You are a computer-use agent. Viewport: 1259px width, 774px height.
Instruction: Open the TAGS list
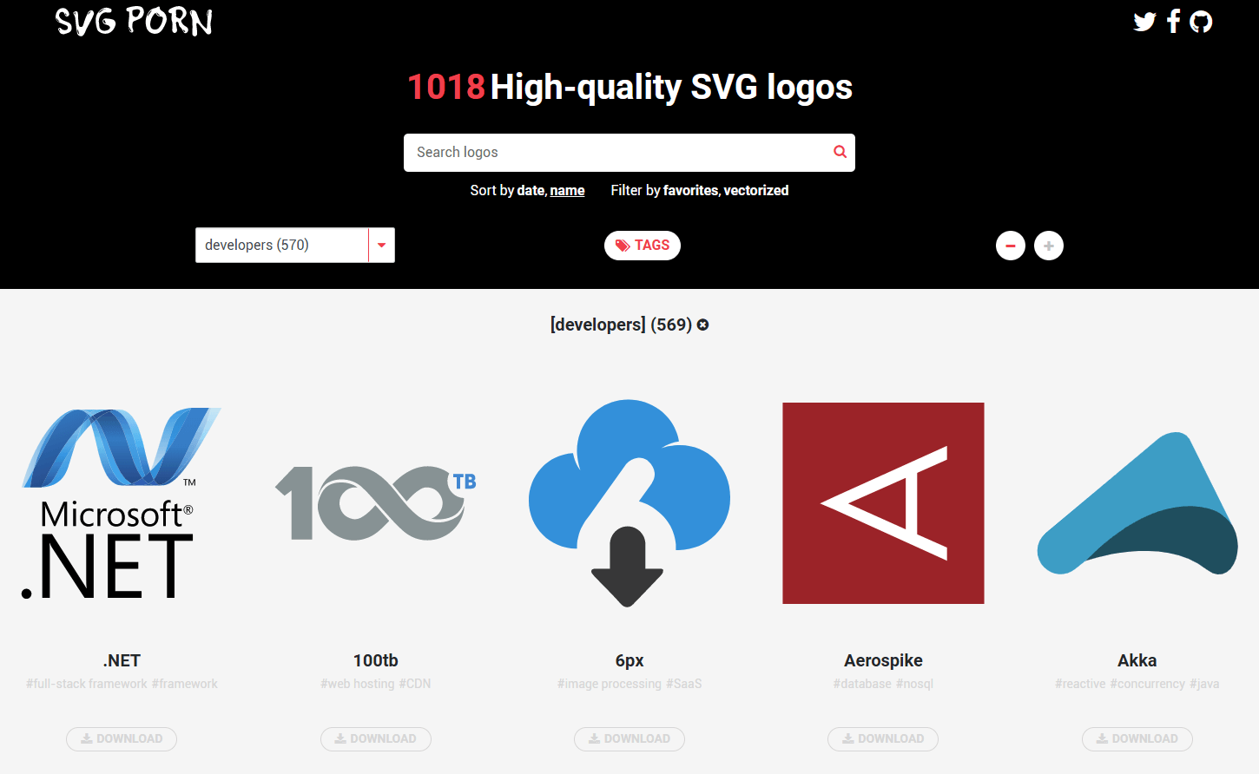643,246
